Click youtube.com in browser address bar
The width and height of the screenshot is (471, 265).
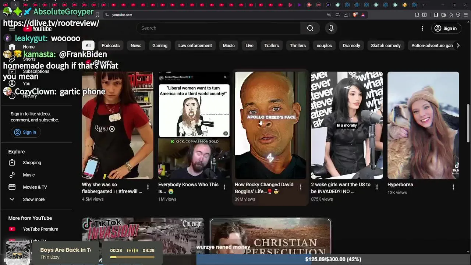click(122, 15)
